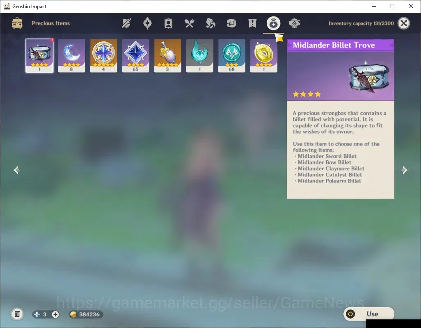The width and height of the screenshot is (421, 328).
Task: Close the Genshin Impact window
Action: tap(411, 6)
